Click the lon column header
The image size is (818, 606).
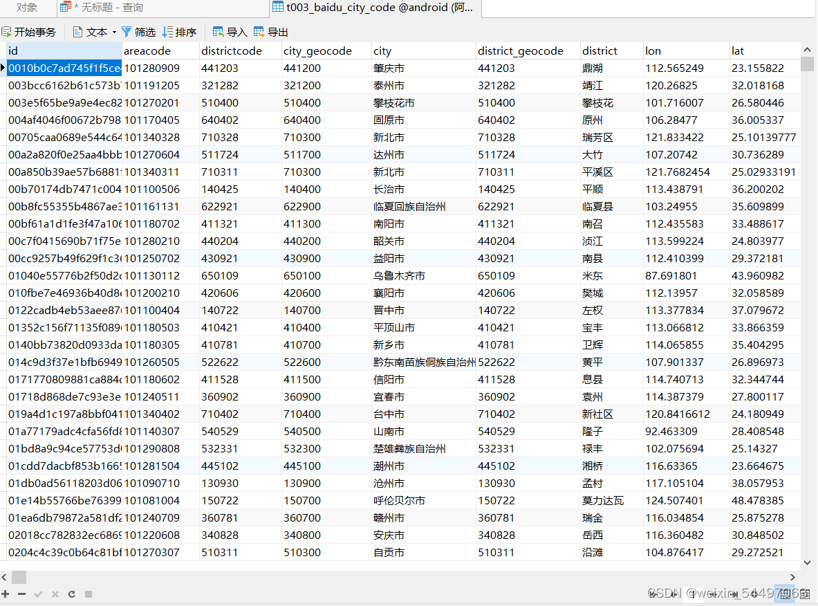coord(687,50)
